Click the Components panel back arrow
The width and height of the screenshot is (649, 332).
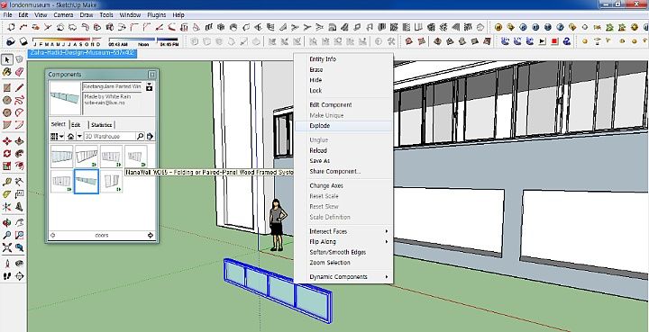[52, 236]
